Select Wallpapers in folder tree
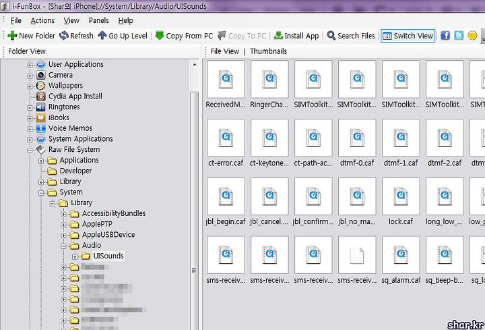 [65, 86]
